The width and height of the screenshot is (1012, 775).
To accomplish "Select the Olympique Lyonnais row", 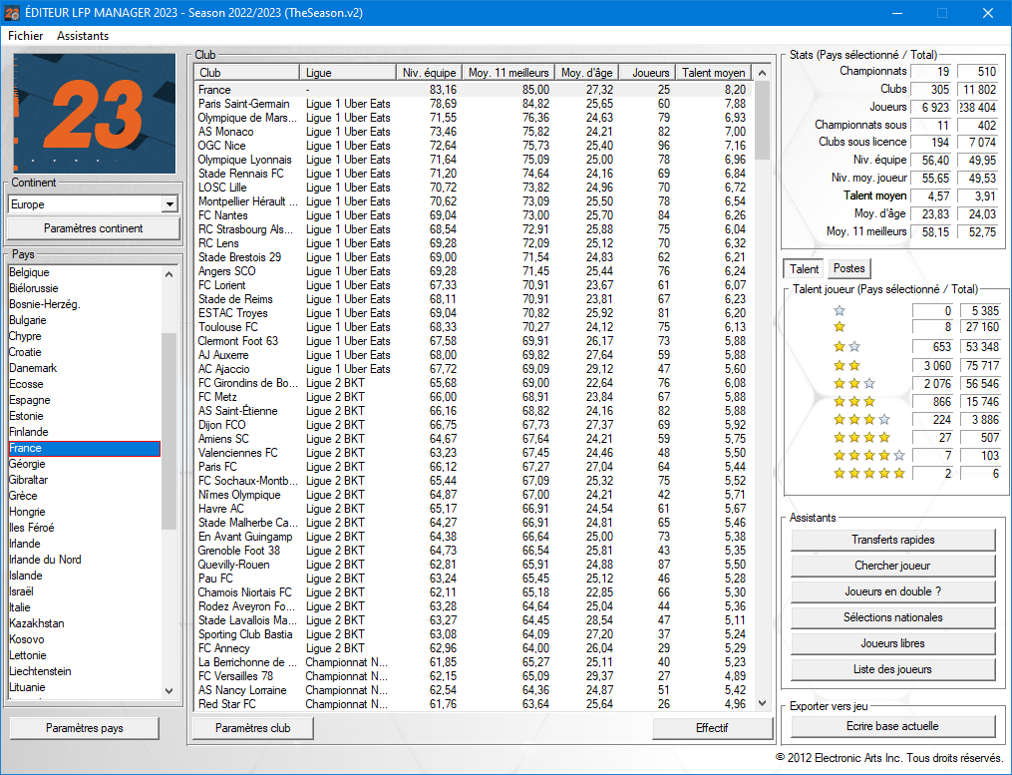I will tap(474, 160).
